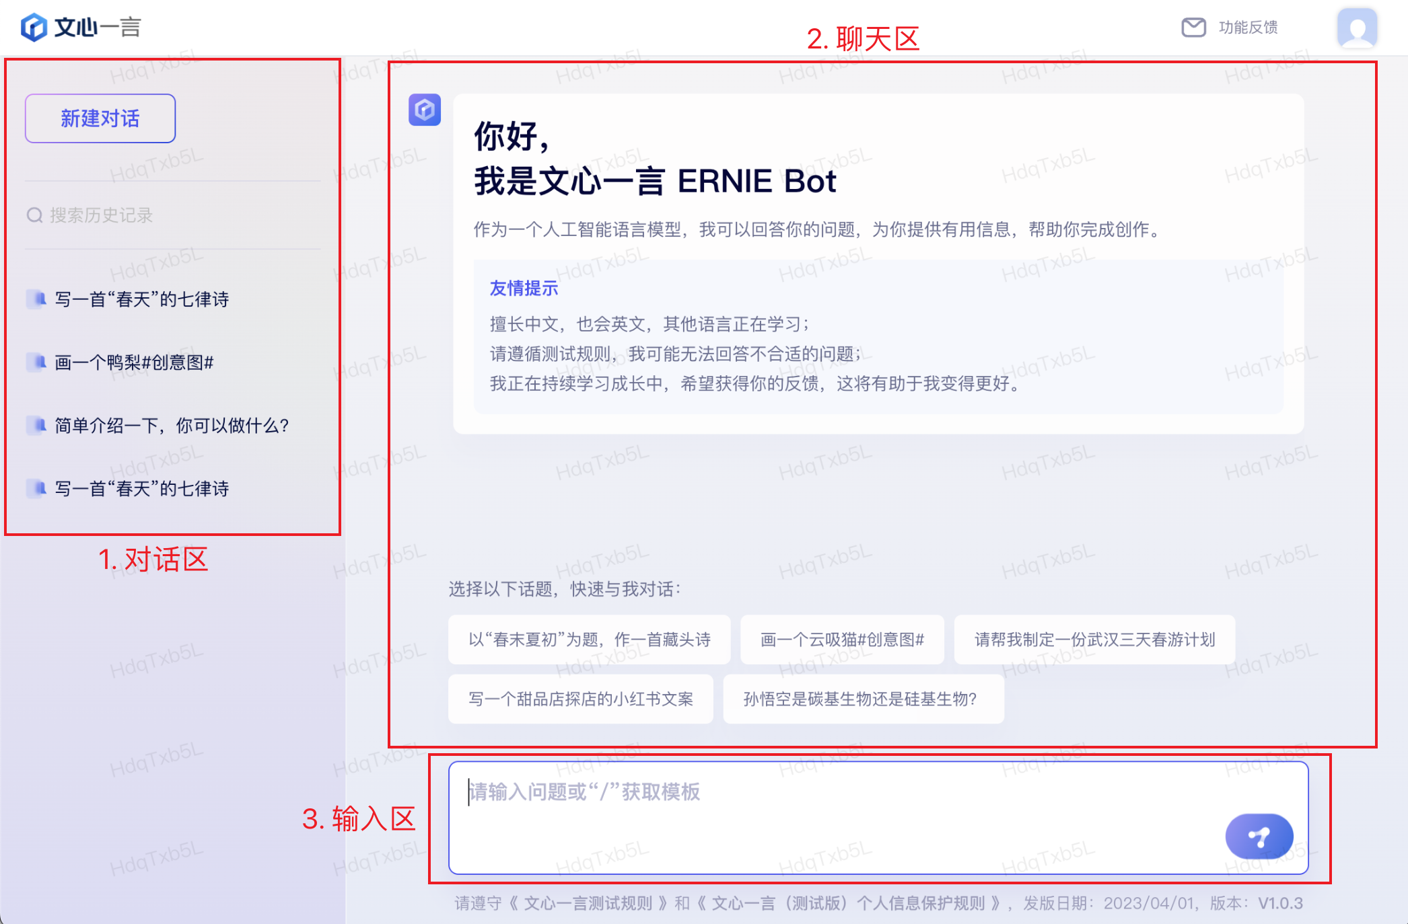Click the 文心一言 logo icon
Screen dimensions: 1408x924
pos(34,28)
